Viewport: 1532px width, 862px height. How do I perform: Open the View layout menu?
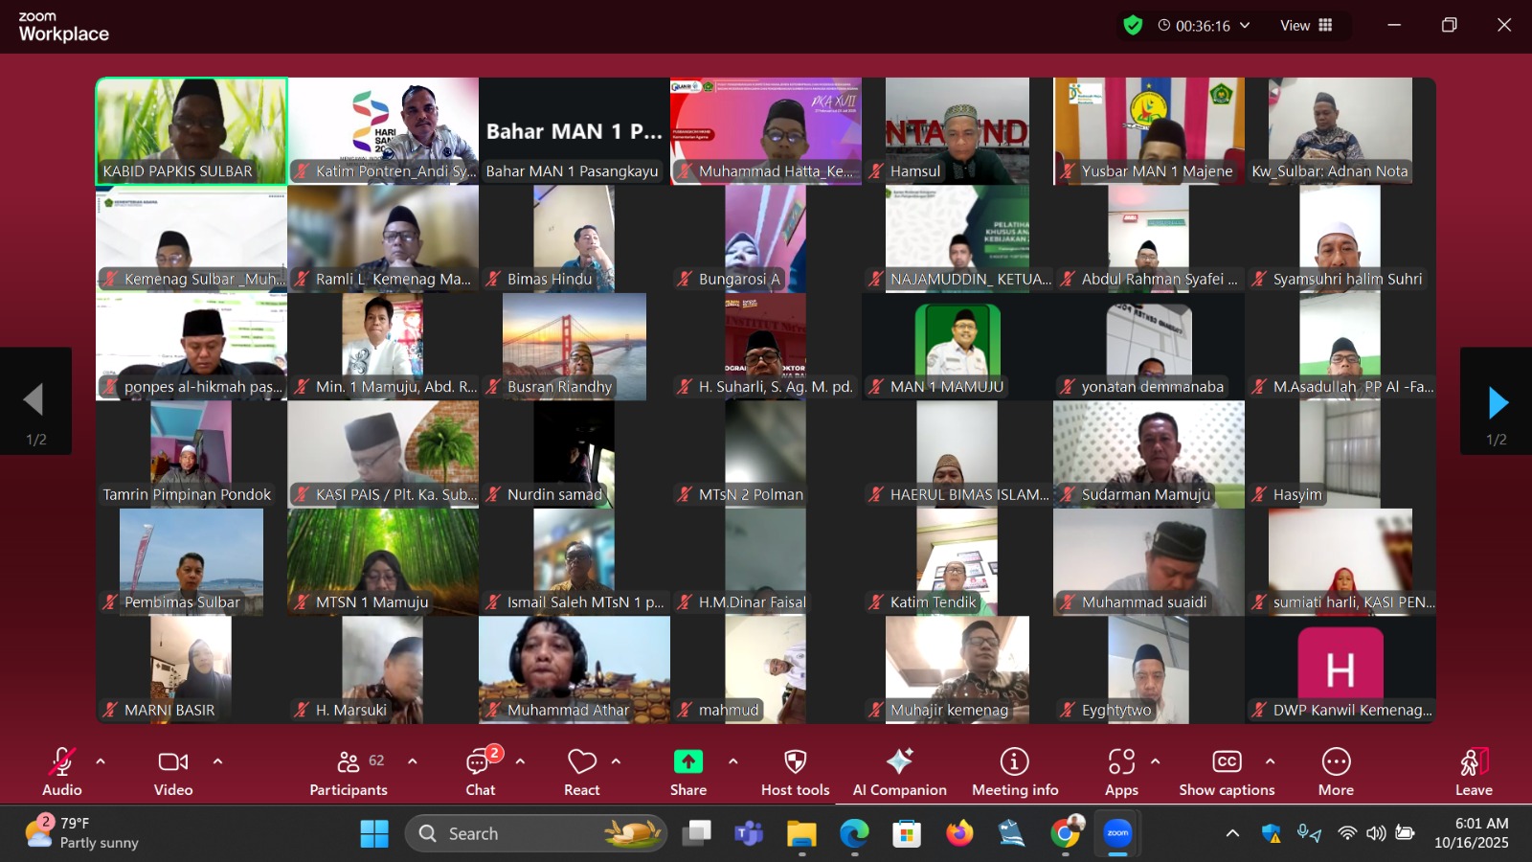tap(1306, 26)
